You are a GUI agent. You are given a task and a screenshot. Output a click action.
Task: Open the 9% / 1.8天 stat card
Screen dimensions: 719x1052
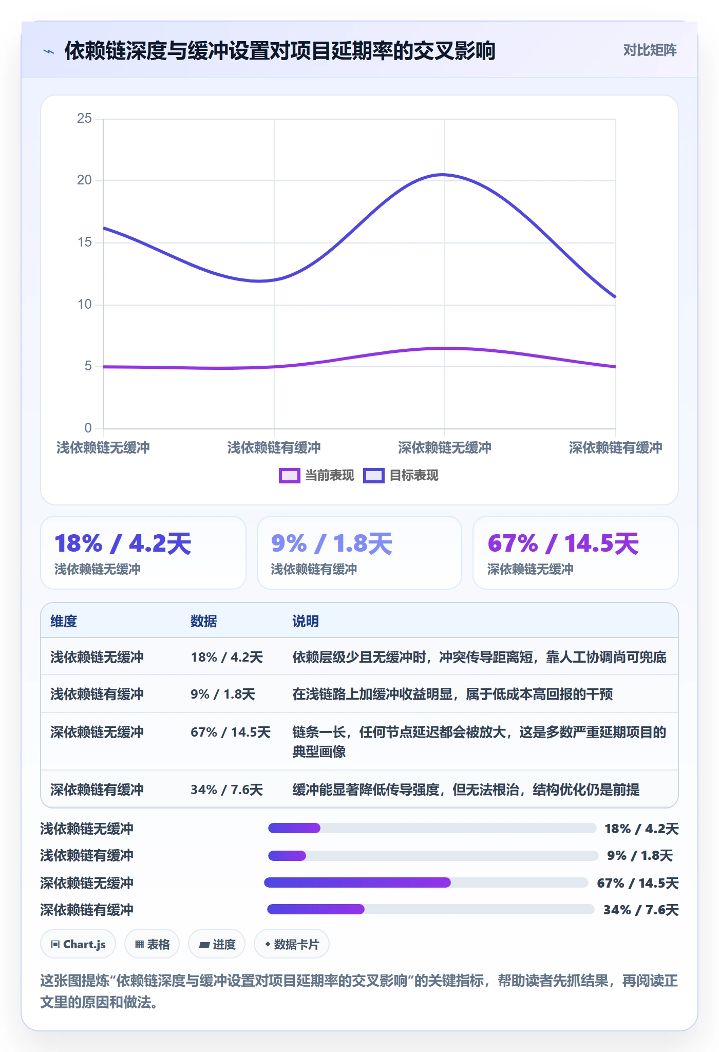coord(359,553)
